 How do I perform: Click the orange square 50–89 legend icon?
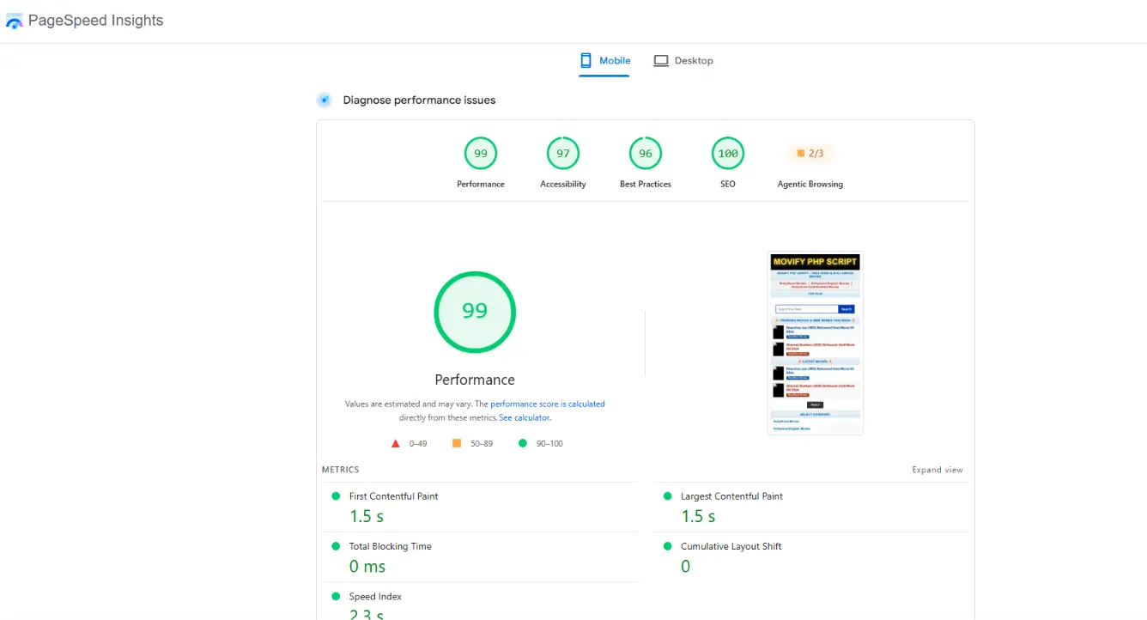pos(457,443)
